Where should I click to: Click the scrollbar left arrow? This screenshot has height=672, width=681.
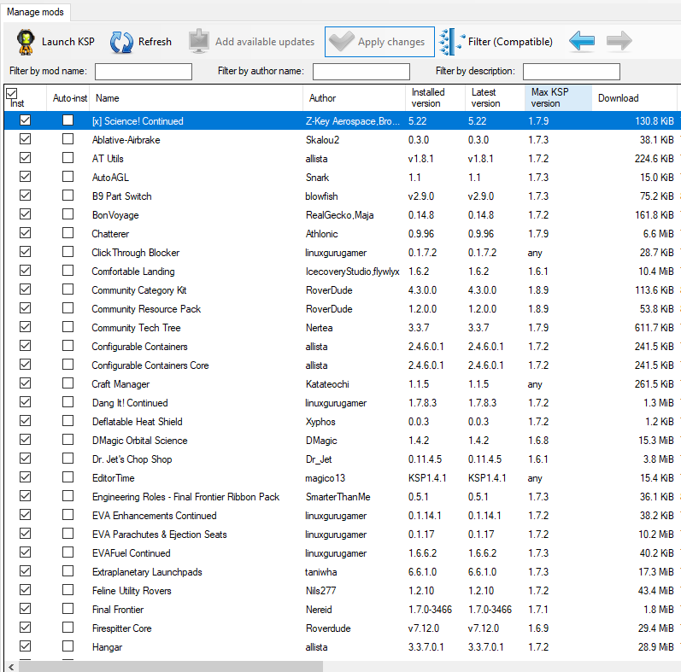tap(11, 666)
